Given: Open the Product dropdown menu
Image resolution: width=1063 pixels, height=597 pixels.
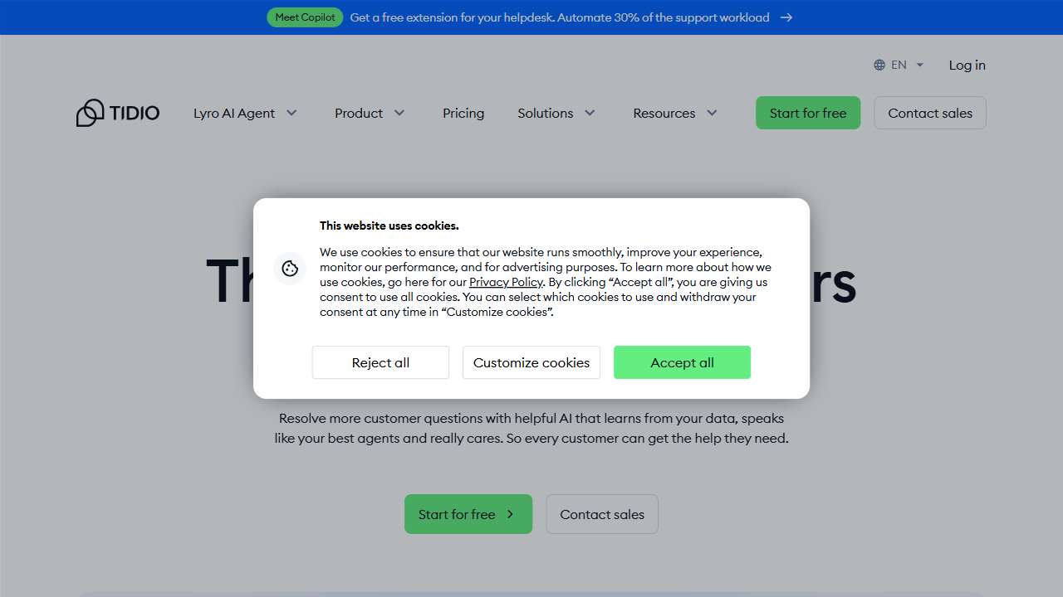Looking at the screenshot, I should click(x=370, y=113).
